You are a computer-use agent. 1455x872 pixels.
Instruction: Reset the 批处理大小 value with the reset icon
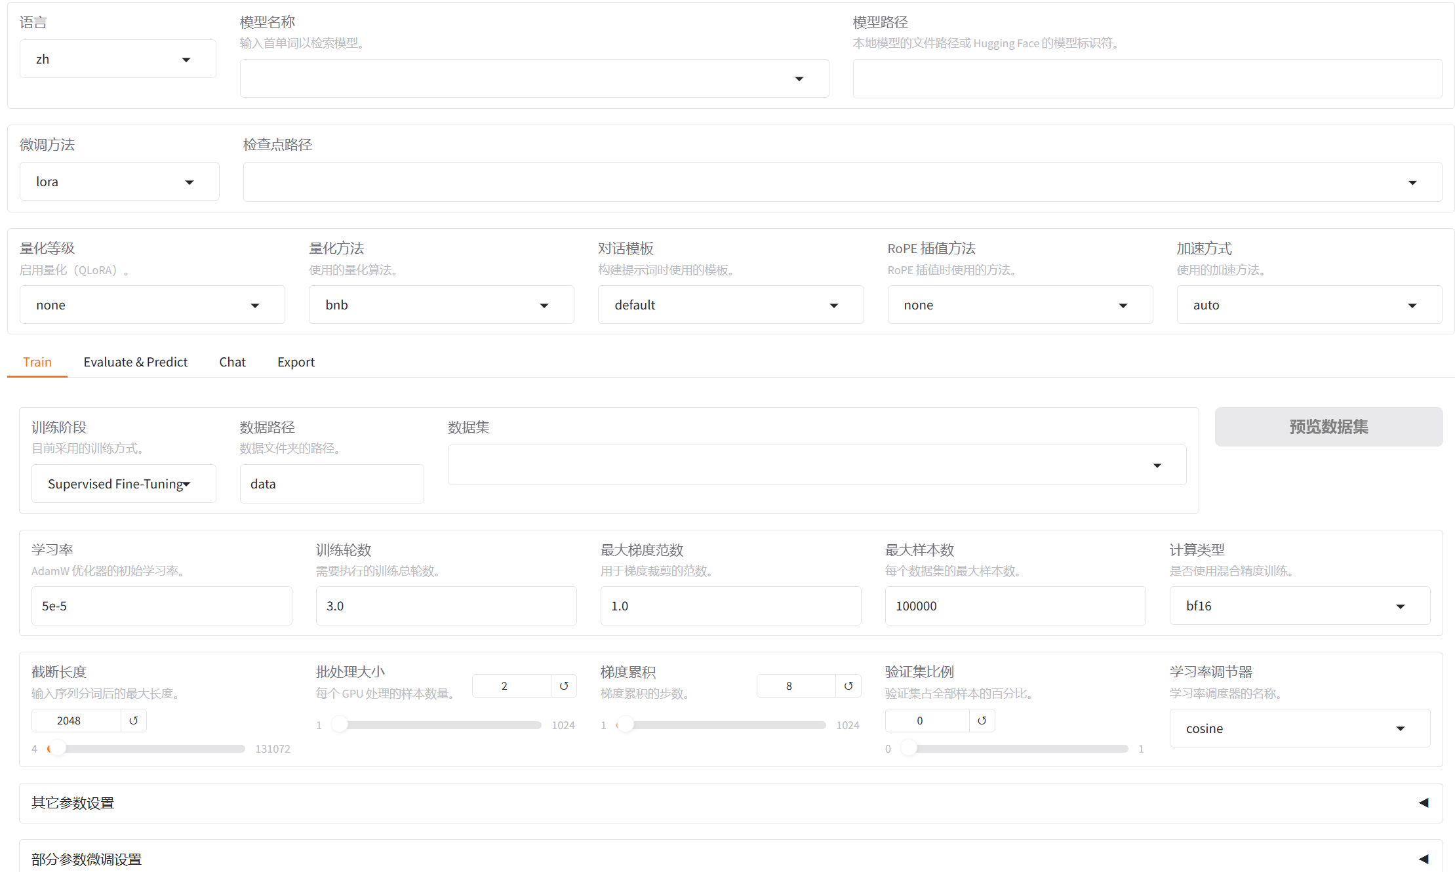tap(564, 686)
